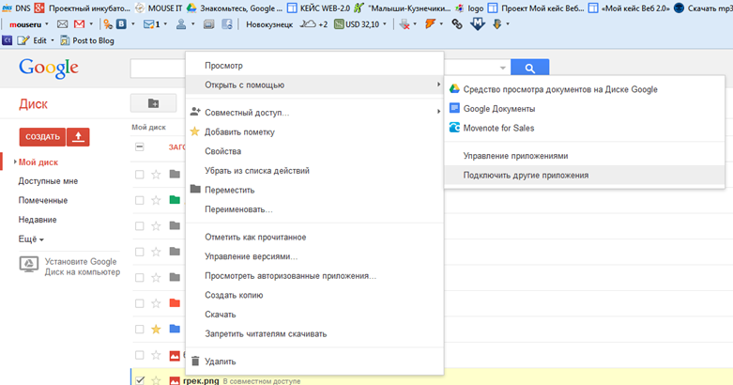Expand the Мой диск tree arrow
This screenshot has height=385, width=733.
(15, 162)
